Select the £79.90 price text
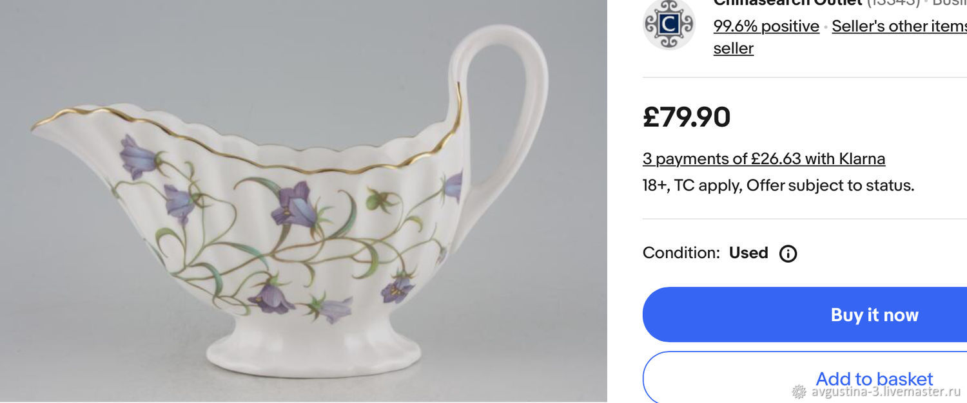The height and width of the screenshot is (403, 967). point(687,117)
